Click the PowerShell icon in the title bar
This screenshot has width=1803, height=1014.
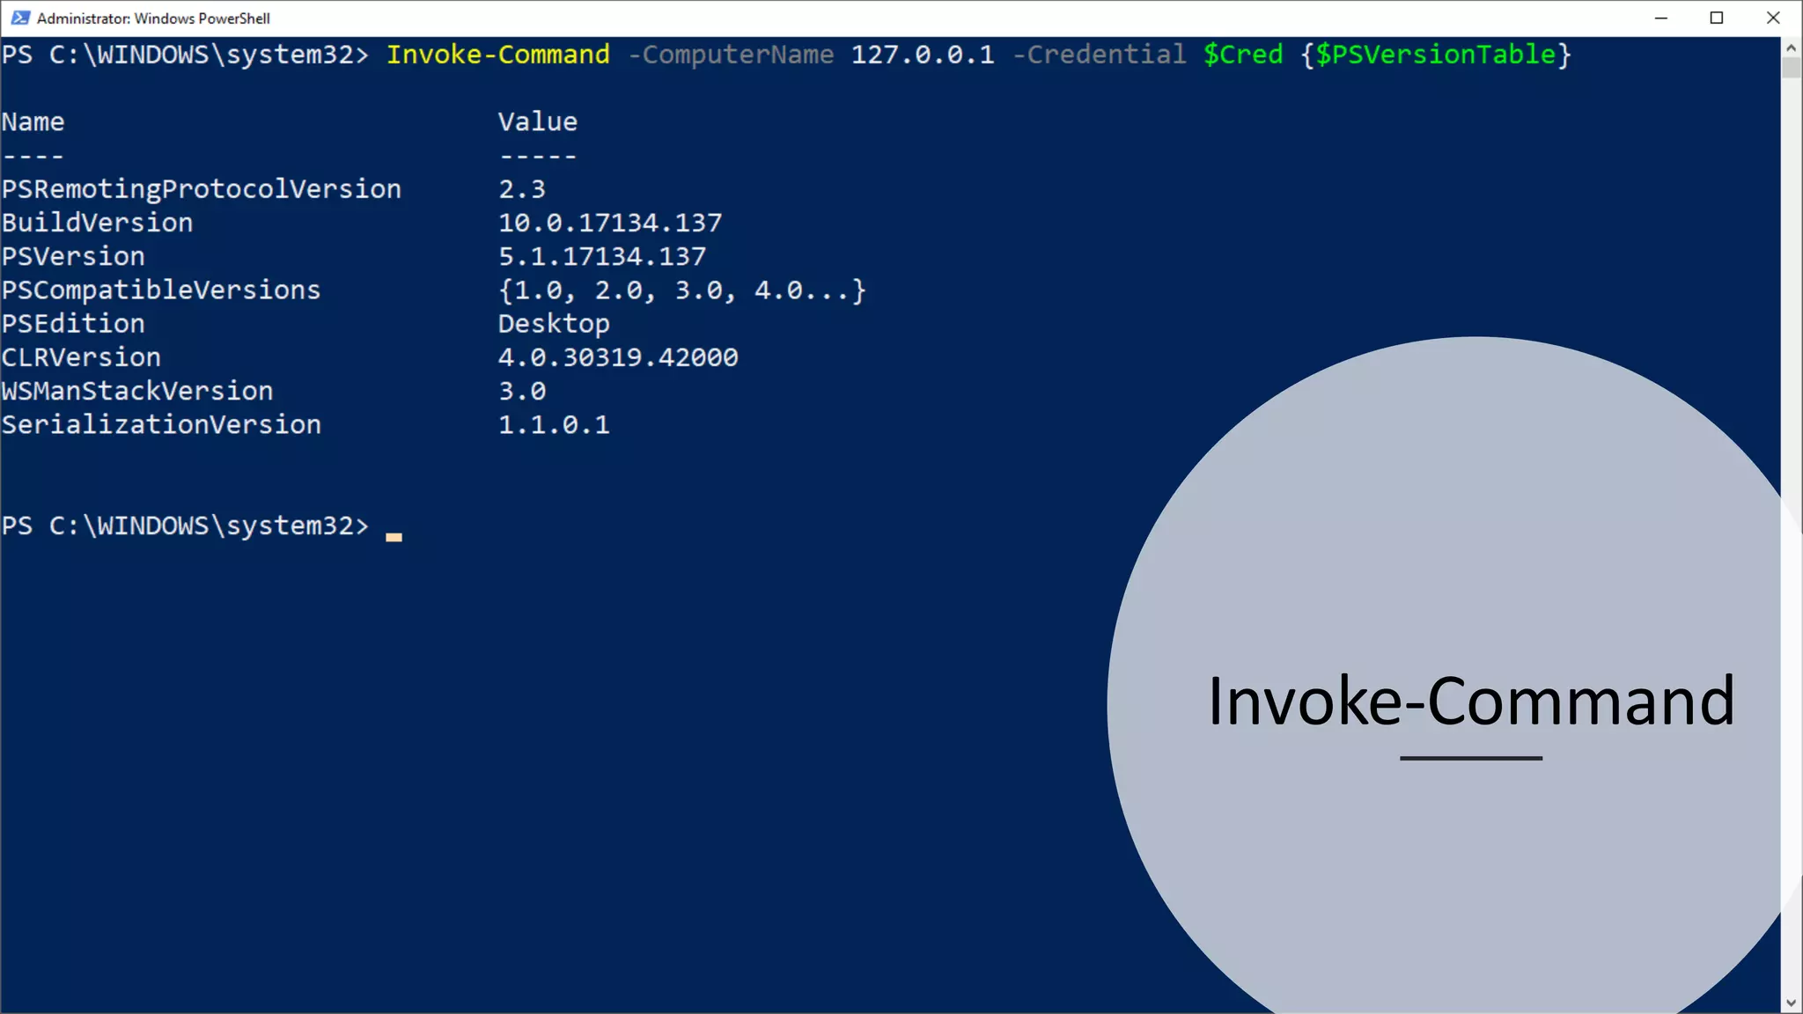tap(20, 18)
